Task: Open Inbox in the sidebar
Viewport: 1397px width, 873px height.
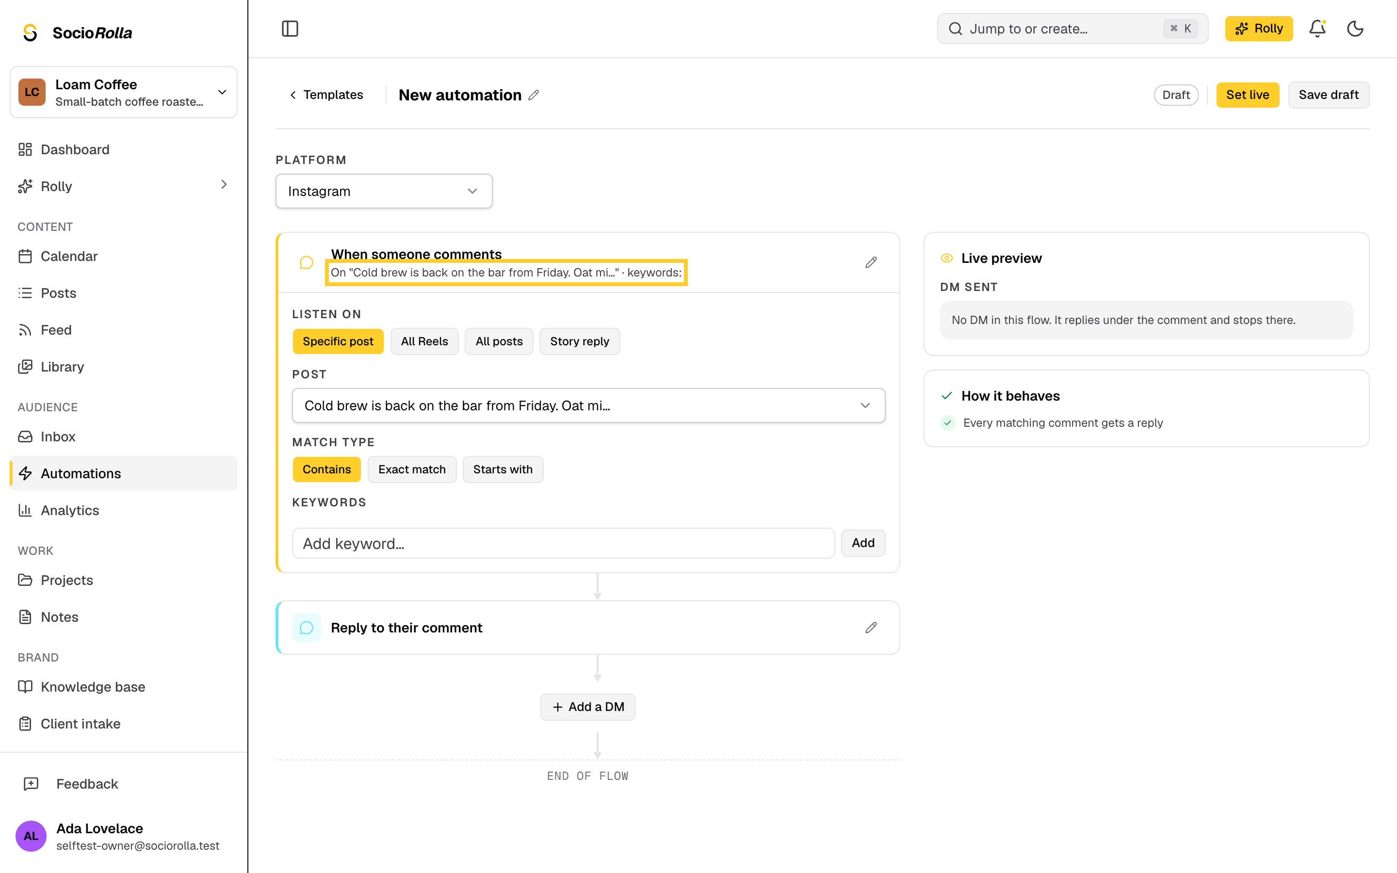Action: click(x=124, y=436)
